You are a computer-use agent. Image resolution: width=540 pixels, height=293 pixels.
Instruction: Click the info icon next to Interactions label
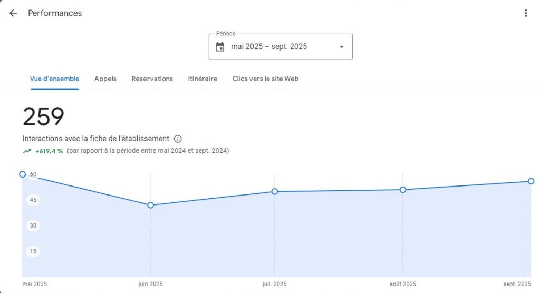point(178,139)
